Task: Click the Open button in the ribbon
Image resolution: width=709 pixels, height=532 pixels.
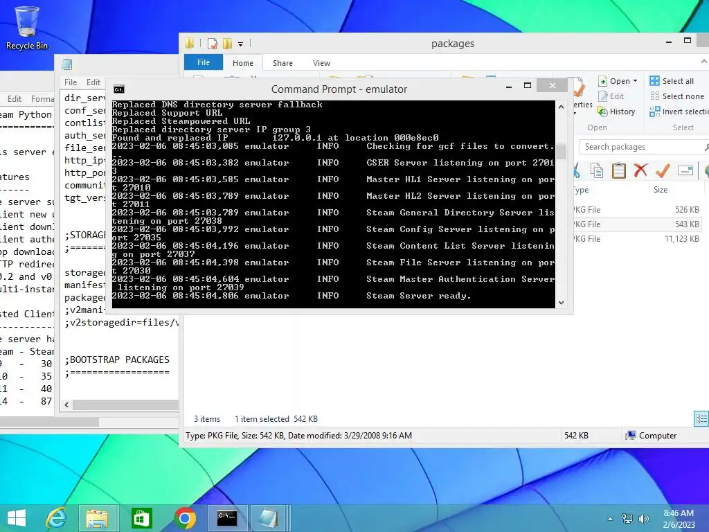Action: coord(614,81)
